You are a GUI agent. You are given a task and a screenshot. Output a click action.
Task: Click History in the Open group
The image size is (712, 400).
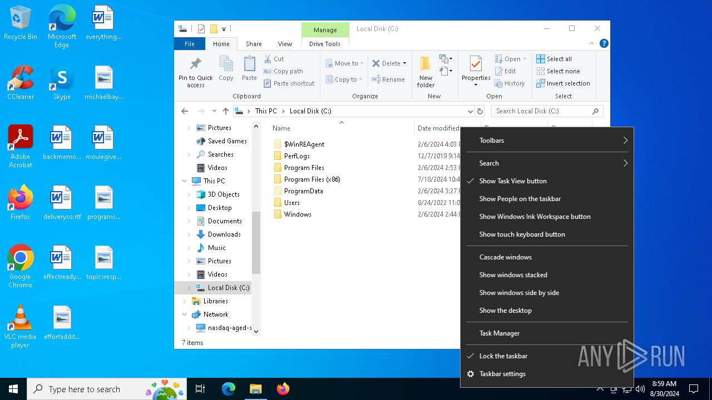[509, 83]
